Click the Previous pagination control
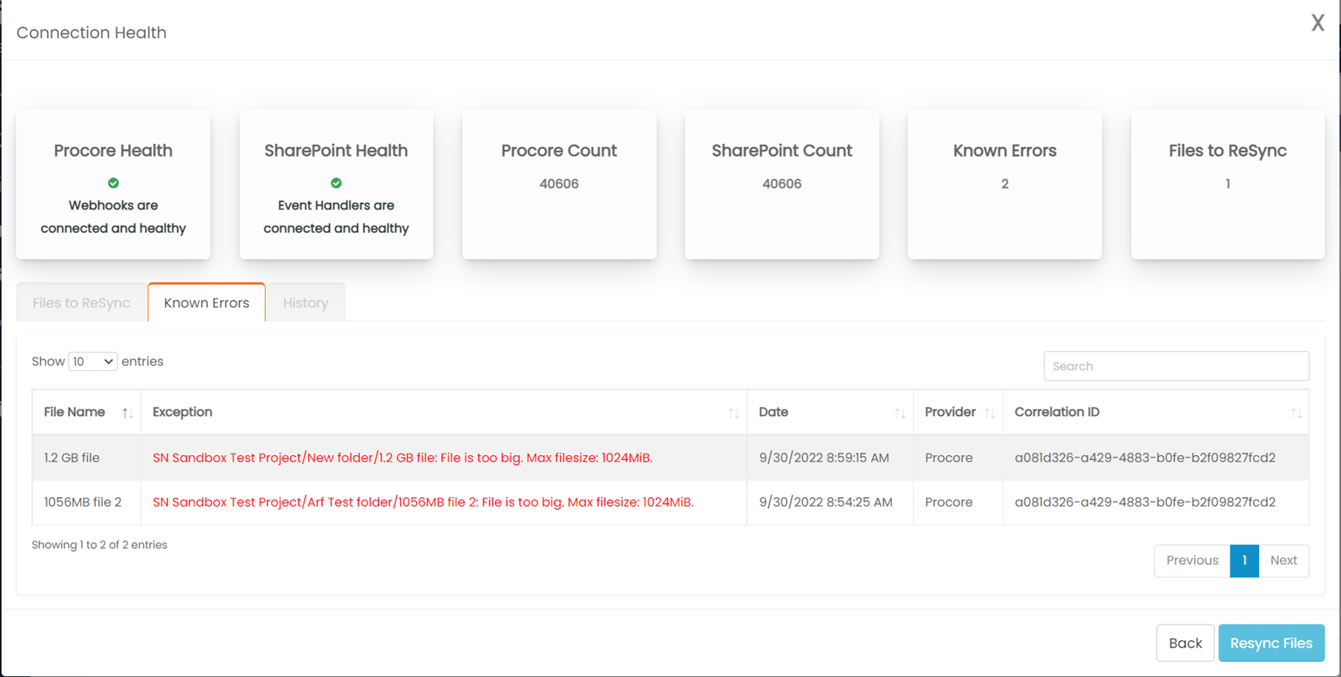 [1191, 560]
